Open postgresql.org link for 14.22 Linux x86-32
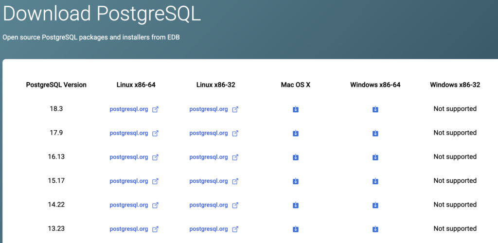 [x=209, y=205]
